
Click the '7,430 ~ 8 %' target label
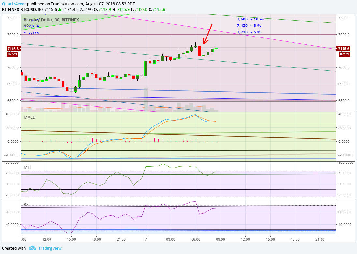coord(249,25)
